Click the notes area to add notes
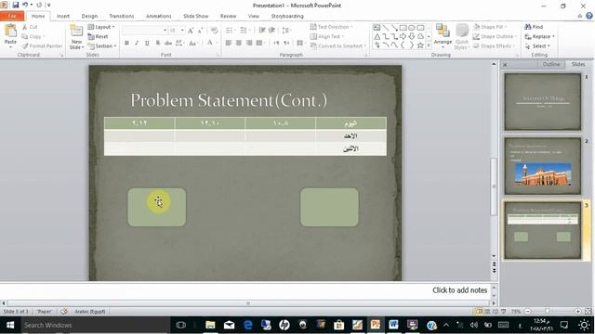Image resolution: width=595 pixels, height=334 pixels. point(245,290)
